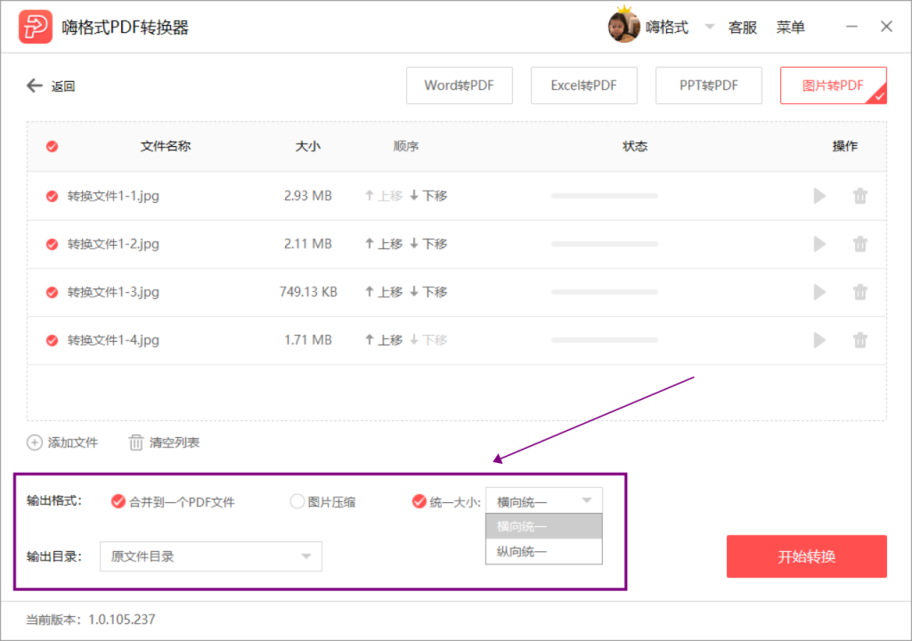This screenshot has height=641, width=912.
Task: Move 转换文件1-2.jpg down with 下移
Action: (x=428, y=244)
